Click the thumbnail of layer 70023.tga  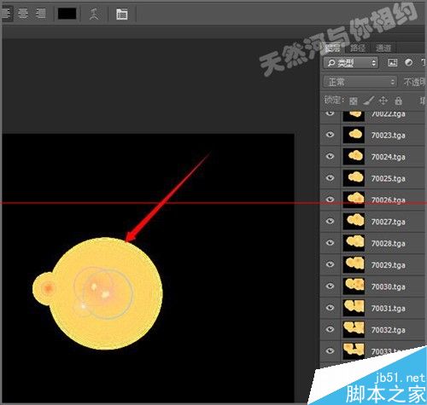354,135
